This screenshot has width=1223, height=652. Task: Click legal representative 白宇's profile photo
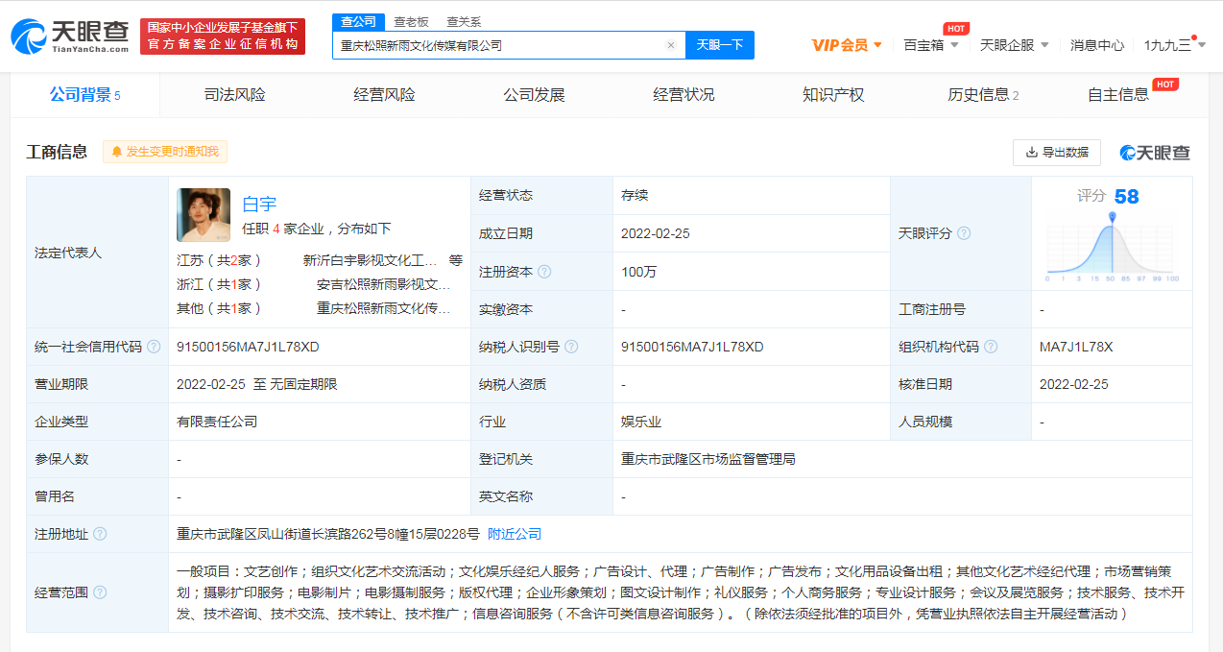tap(204, 215)
